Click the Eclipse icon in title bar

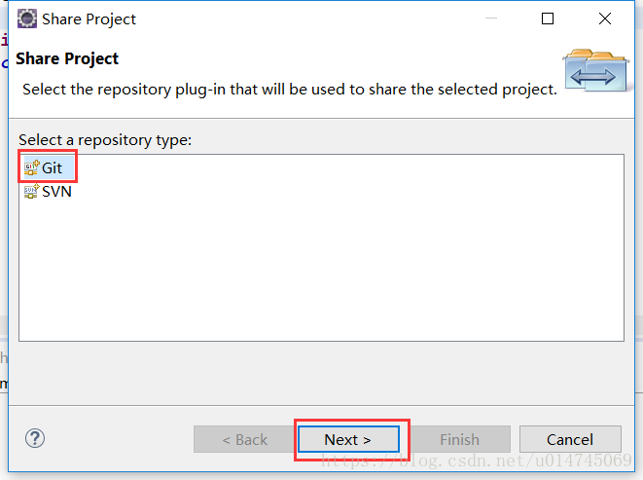[x=27, y=18]
